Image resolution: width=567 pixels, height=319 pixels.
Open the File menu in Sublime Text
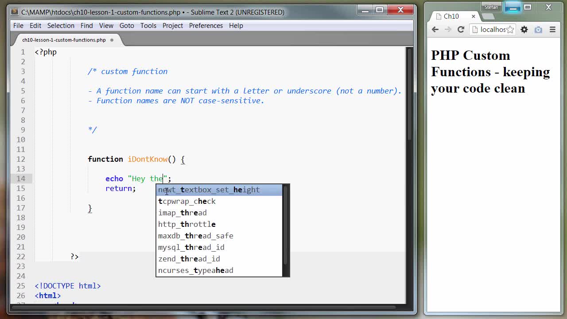[x=18, y=25]
